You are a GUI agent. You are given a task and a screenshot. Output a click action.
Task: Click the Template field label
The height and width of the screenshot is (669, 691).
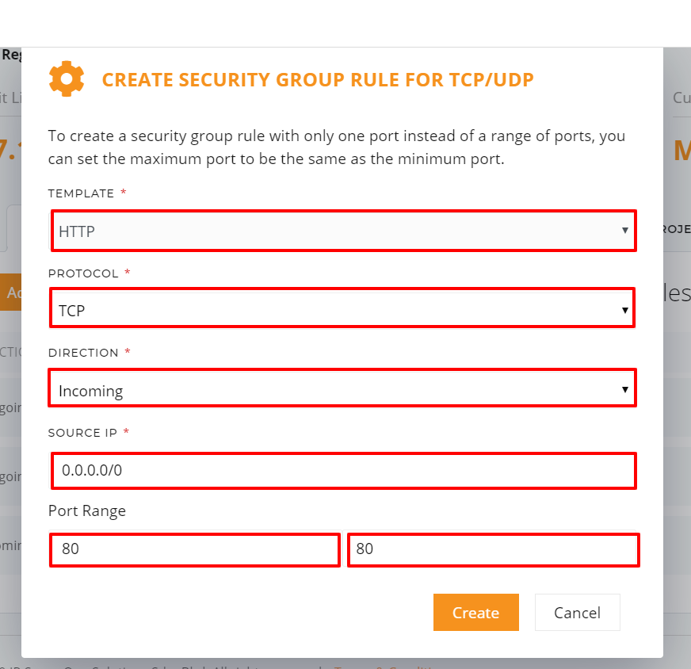tap(81, 193)
